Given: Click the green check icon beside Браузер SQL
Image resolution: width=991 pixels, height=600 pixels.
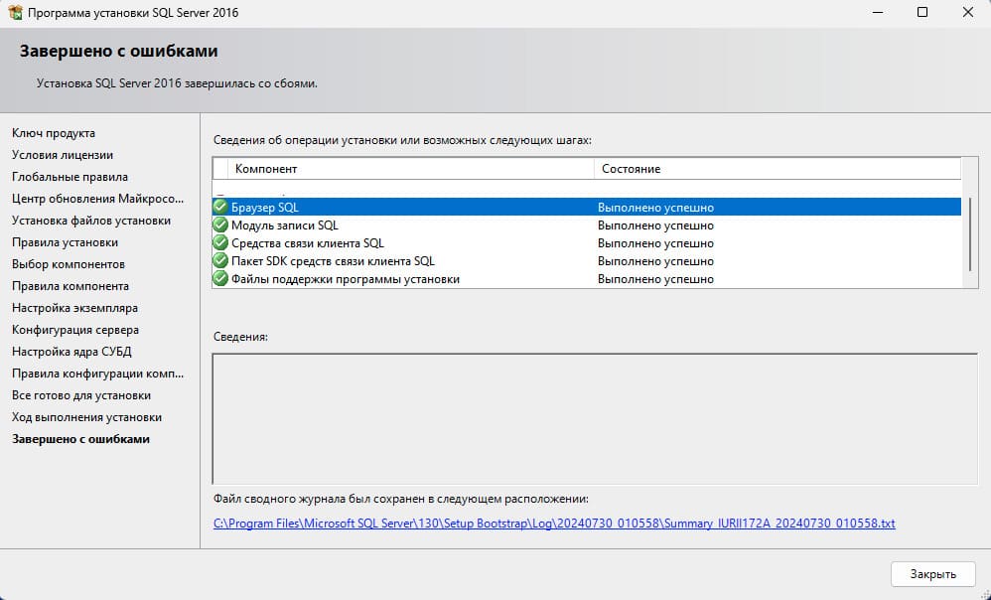Looking at the screenshot, I should pos(219,207).
